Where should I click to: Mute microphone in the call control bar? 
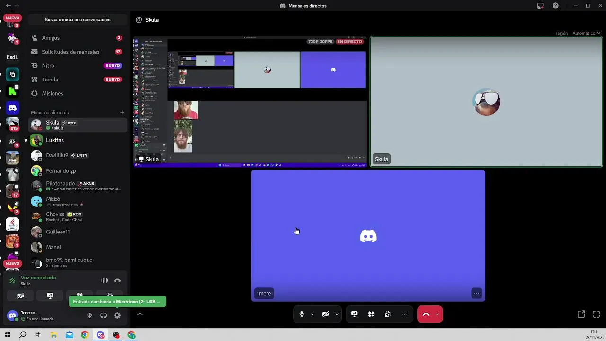[302, 314]
